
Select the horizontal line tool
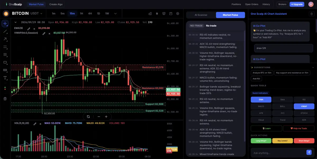(5, 47)
